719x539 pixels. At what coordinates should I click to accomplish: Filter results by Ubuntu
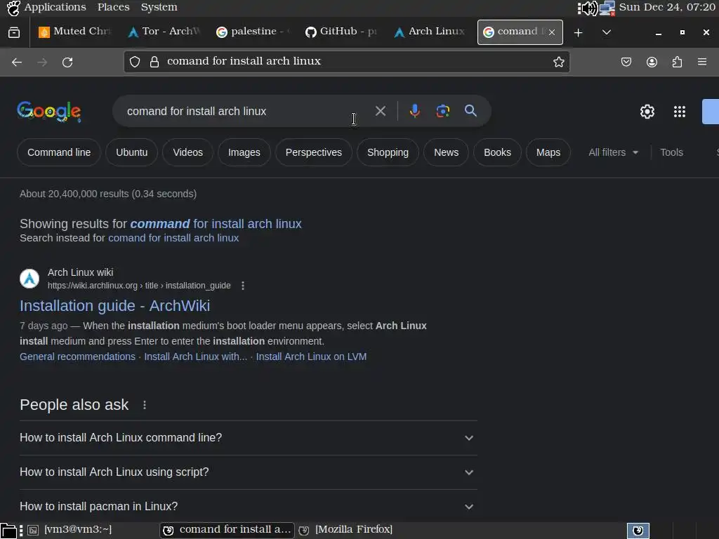131,152
